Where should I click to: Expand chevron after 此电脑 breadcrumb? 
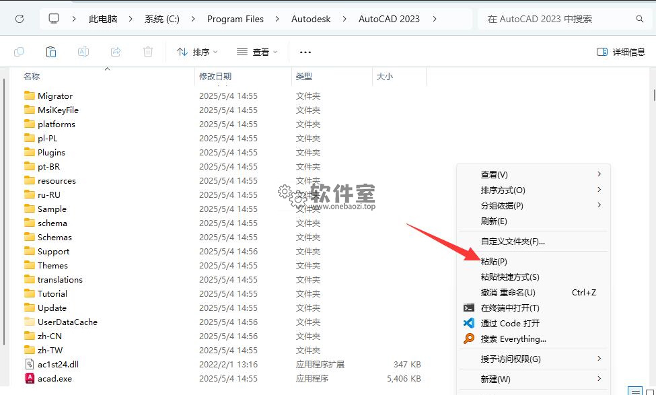(x=131, y=19)
